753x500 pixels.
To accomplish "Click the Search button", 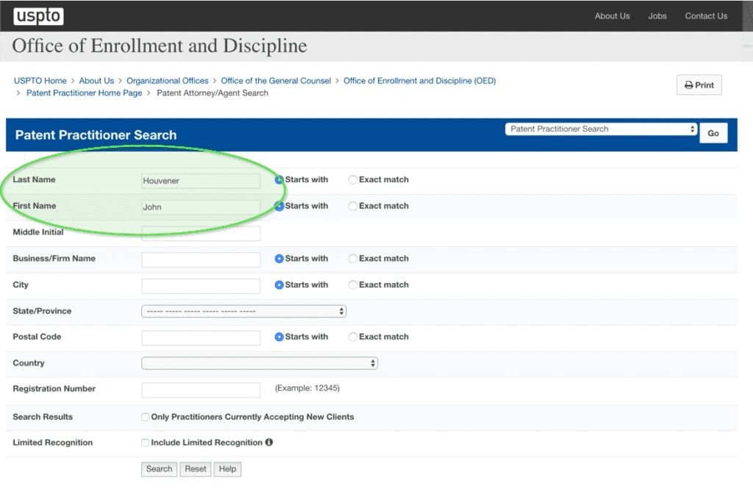I will (159, 469).
